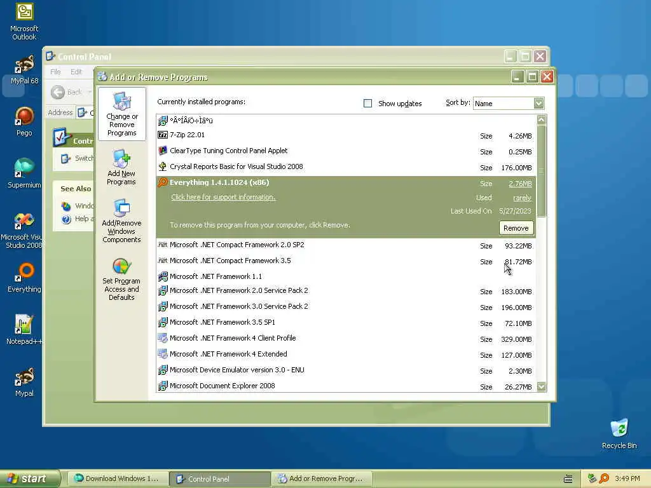
Task: Enable the Show updates checkbox
Action: coord(367,104)
